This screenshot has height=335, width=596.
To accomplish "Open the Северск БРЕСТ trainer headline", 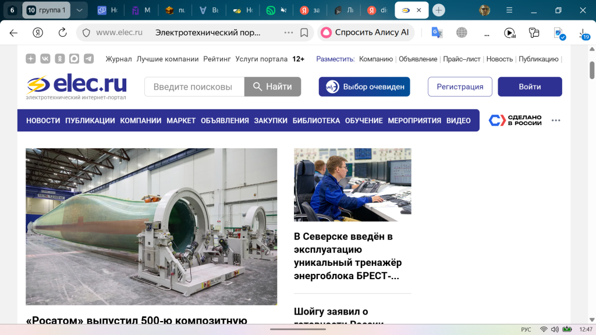I will (x=347, y=256).
